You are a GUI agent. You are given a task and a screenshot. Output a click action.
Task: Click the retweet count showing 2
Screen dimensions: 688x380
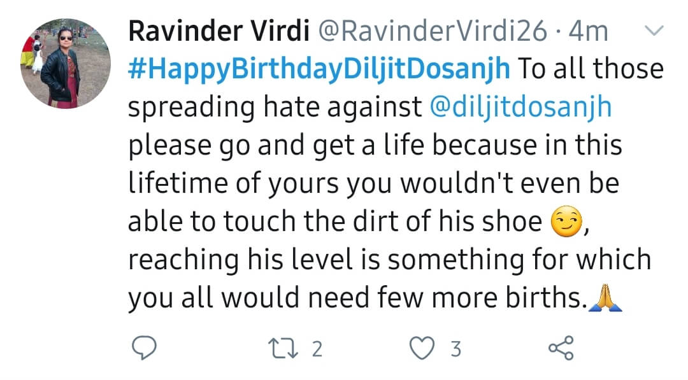[x=317, y=349]
